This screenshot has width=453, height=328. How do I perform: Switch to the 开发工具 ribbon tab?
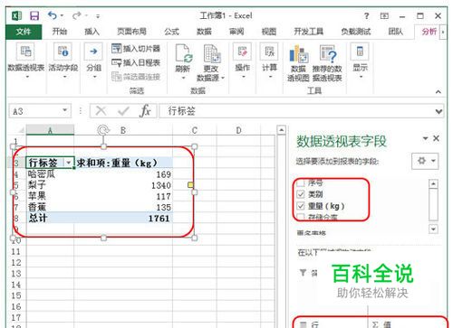click(309, 32)
